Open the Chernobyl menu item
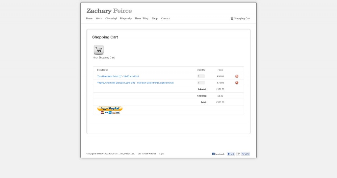 pos(111,18)
